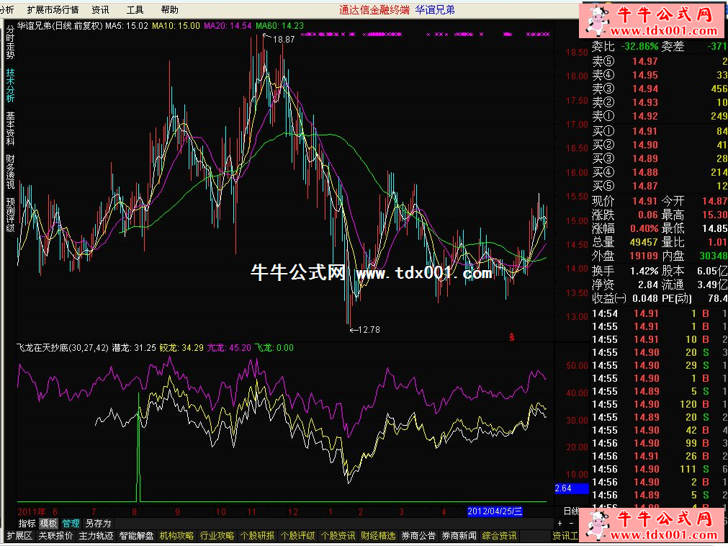Click the MA60: 14.23 label
The height and width of the screenshot is (546, 728).
(x=279, y=25)
